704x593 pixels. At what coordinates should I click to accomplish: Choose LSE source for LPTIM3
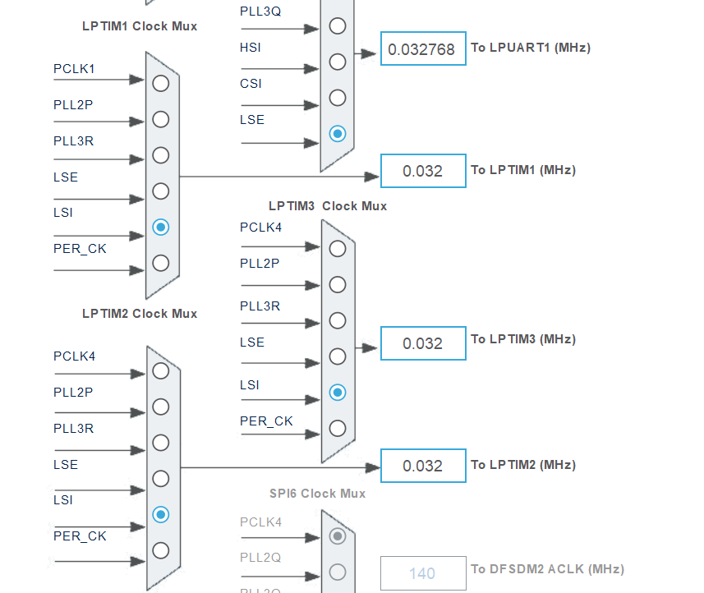pyautogui.click(x=337, y=356)
